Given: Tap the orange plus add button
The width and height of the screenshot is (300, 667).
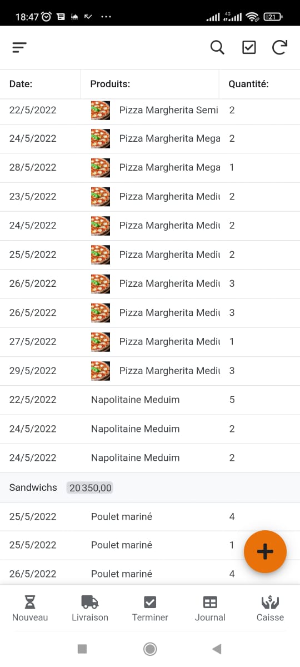Looking at the screenshot, I should (265, 551).
